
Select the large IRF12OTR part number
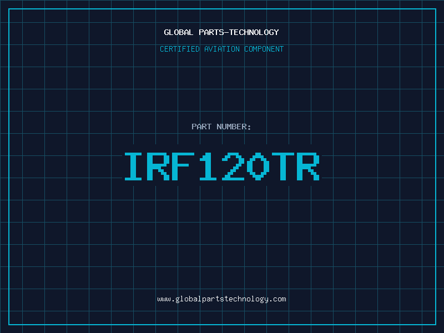(221, 167)
